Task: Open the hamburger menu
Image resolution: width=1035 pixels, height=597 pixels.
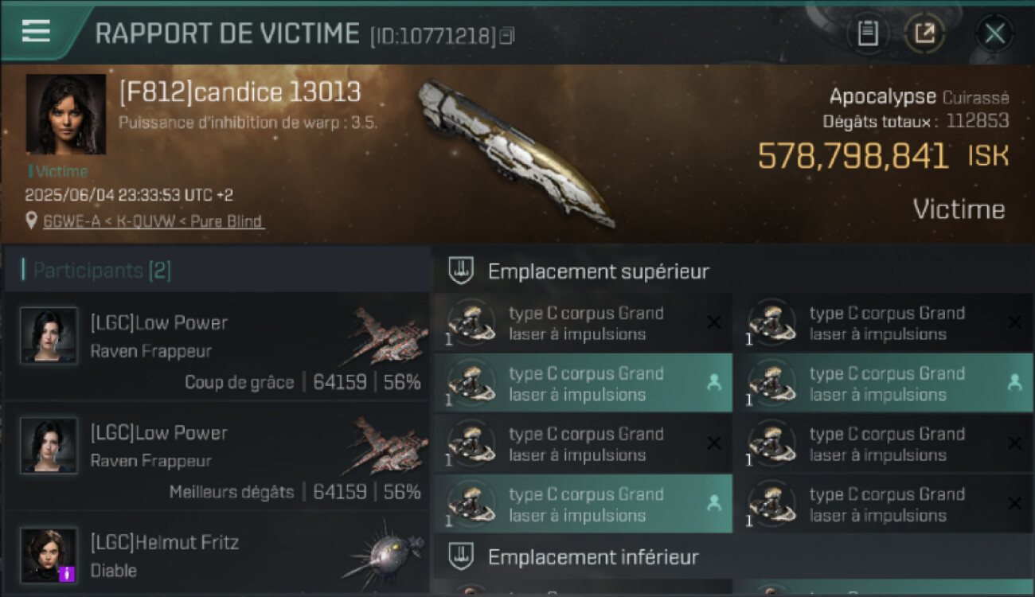Action: tap(36, 31)
